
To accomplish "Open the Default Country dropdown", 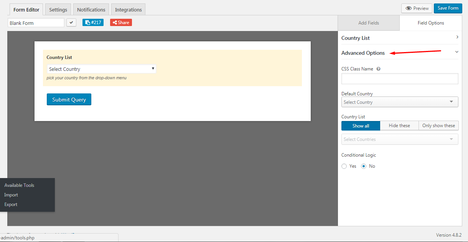I will pyautogui.click(x=399, y=102).
